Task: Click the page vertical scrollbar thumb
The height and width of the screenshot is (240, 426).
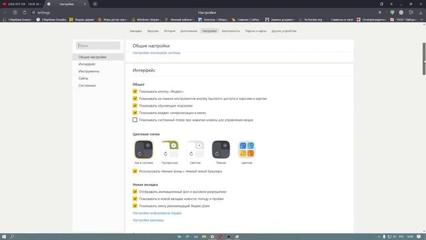Action: click(424, 59)
